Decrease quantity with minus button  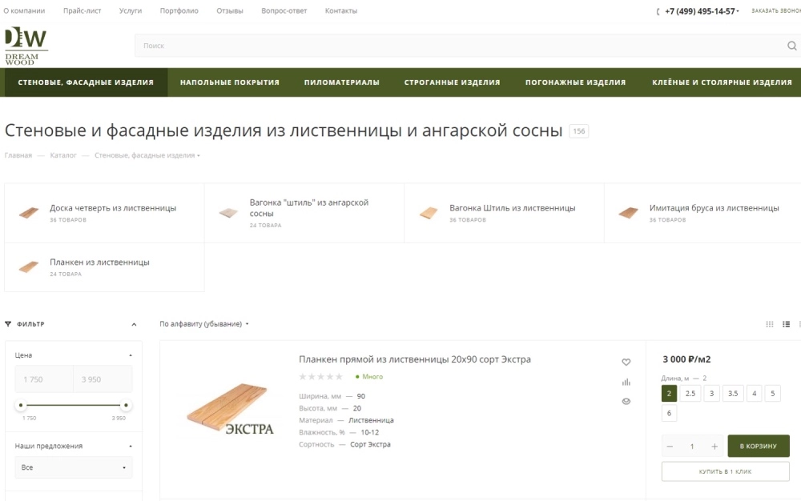[670, 447]
